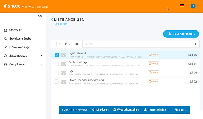Click envelope icon of Strato headers email
Image resolution: width=203 pixels, height=119 pixels.
tap(63, 82)
